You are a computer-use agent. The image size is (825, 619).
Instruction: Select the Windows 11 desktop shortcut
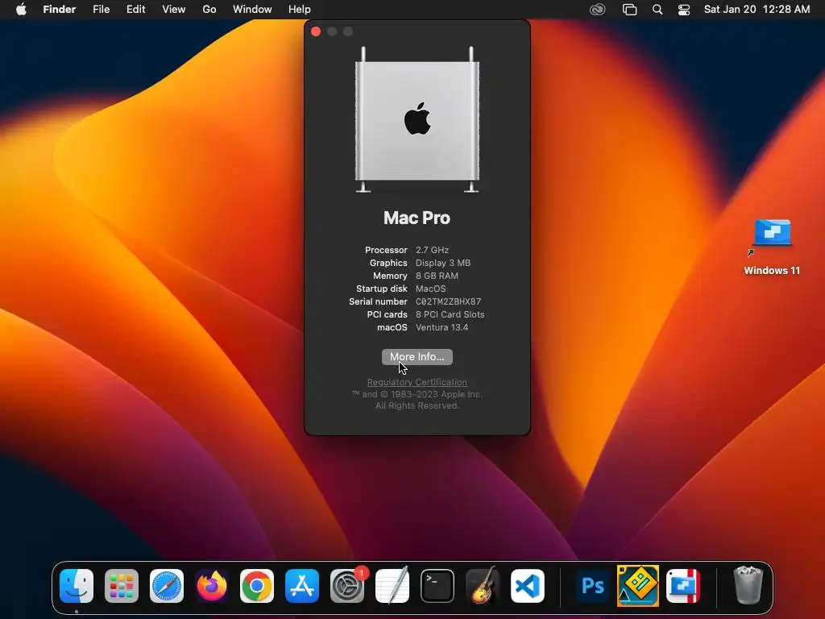772,247
